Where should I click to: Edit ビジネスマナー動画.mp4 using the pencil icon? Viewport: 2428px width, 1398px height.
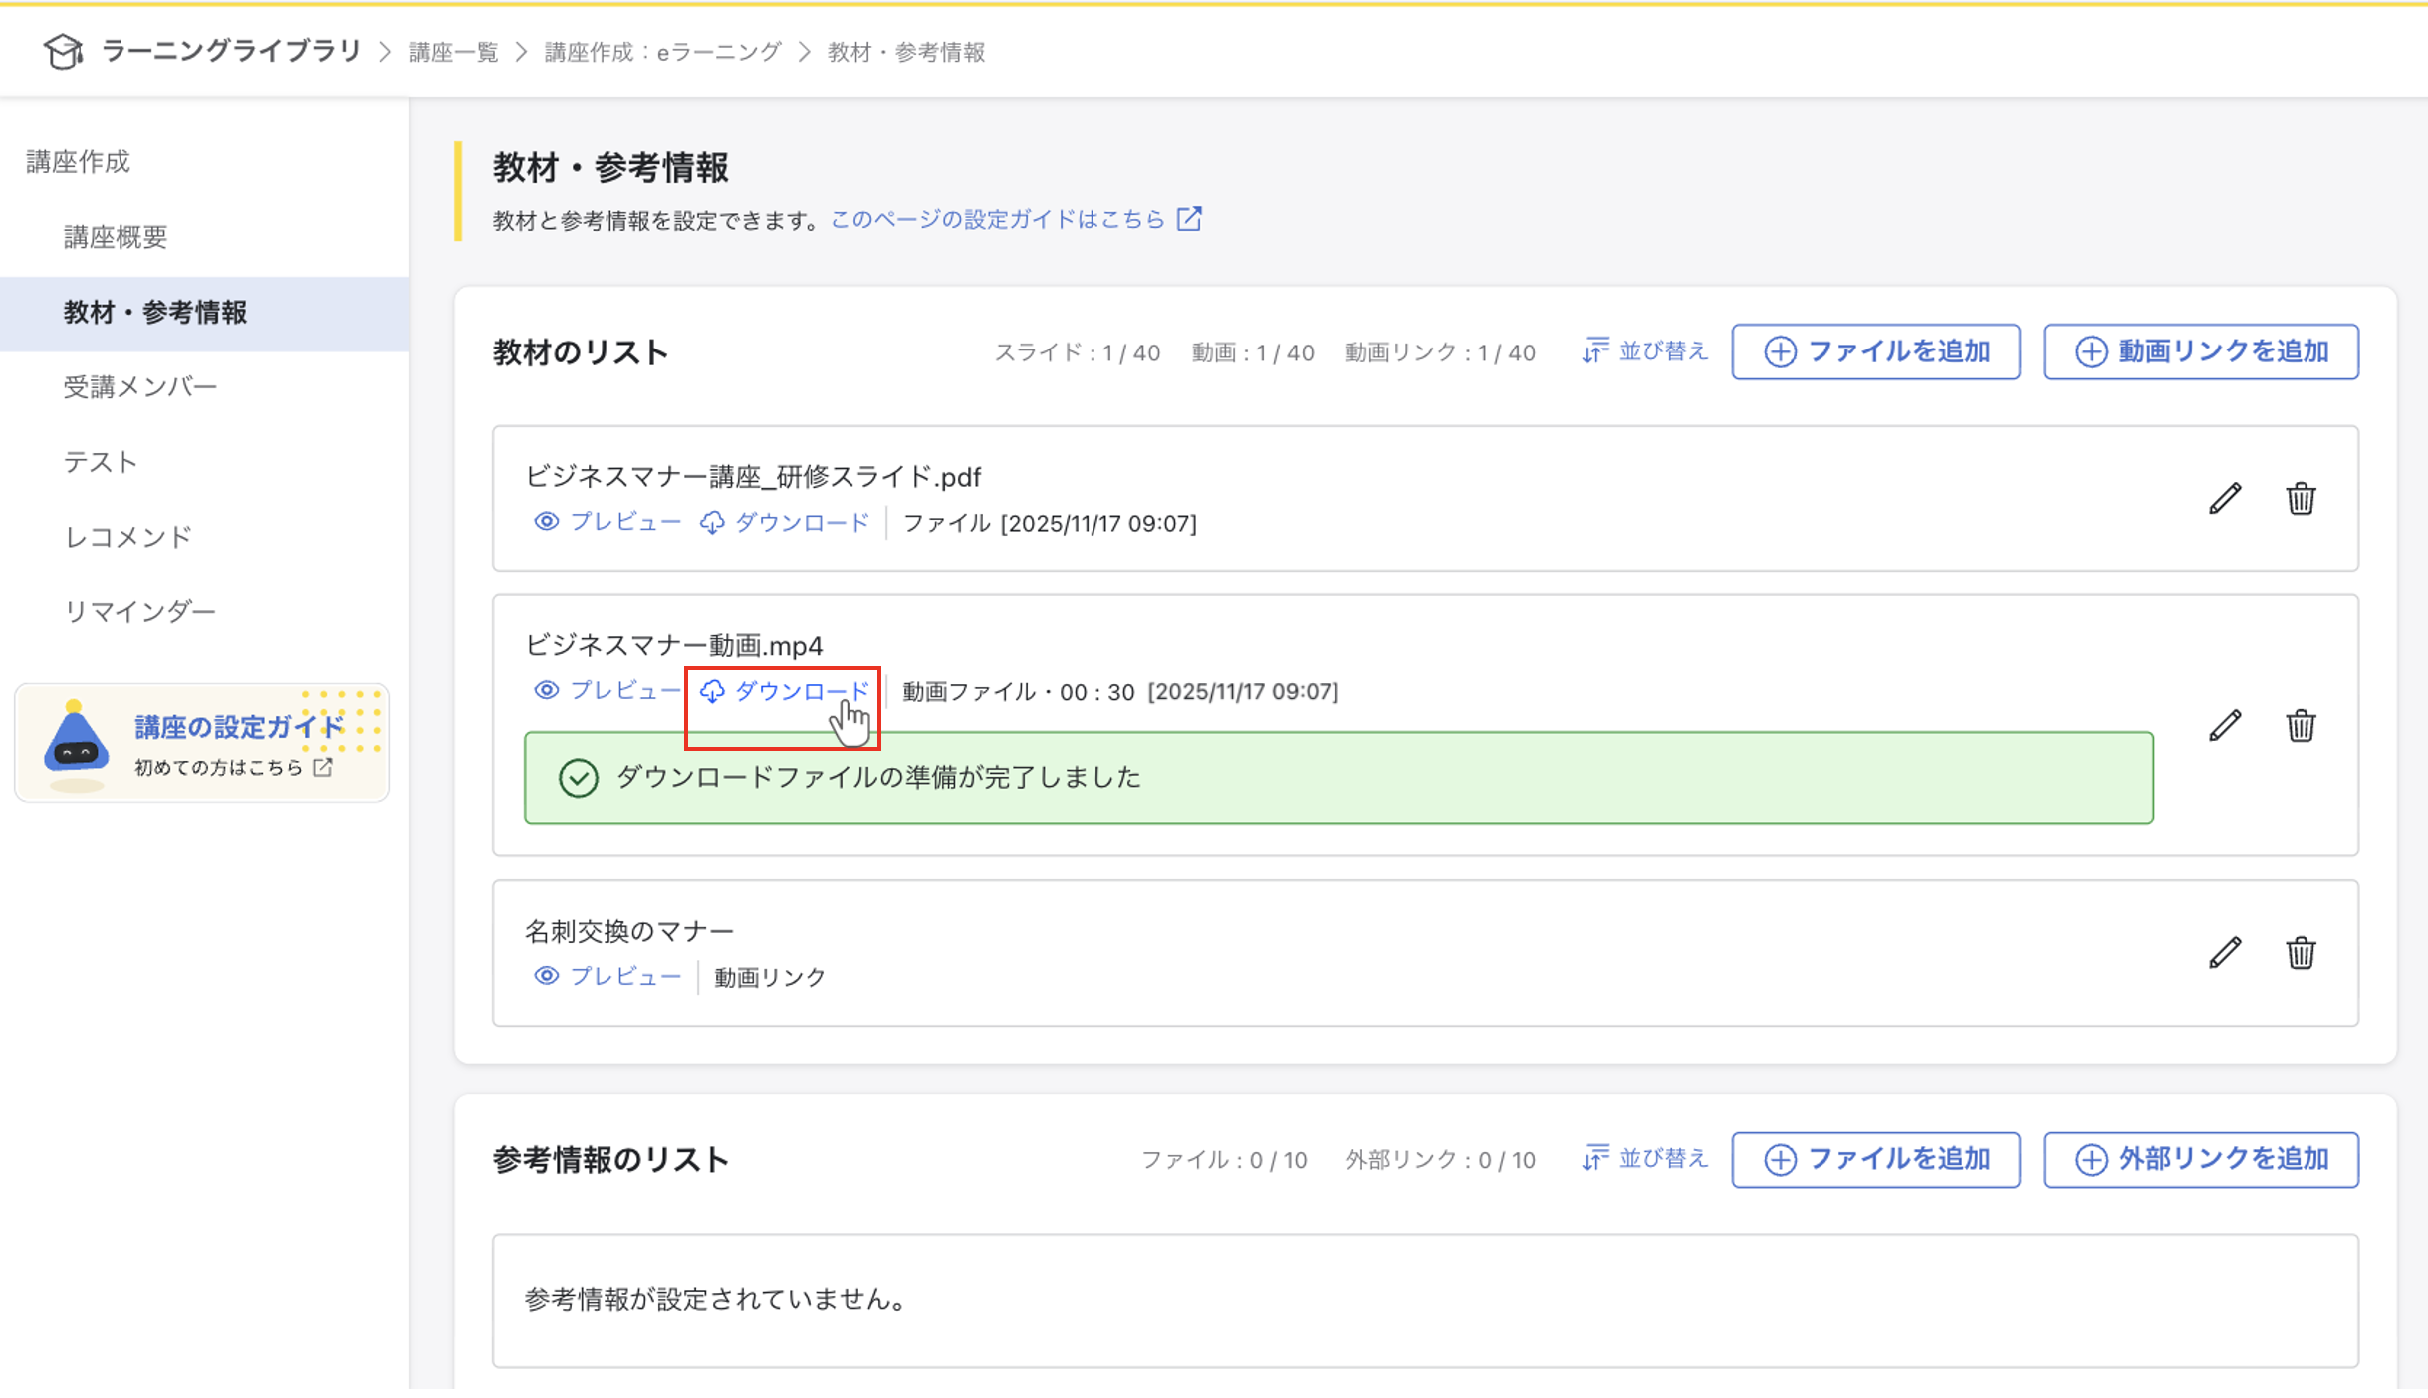coord(2225,725)
